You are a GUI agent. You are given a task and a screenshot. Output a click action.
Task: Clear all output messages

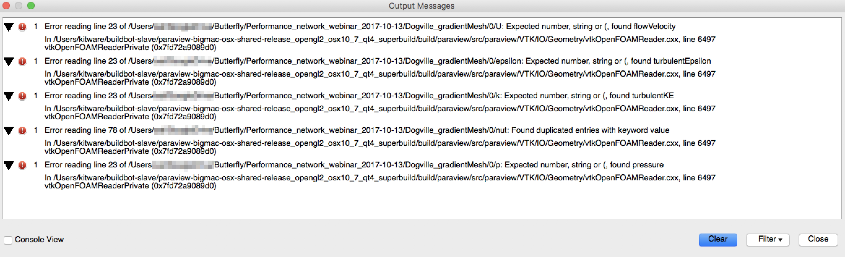718,239
